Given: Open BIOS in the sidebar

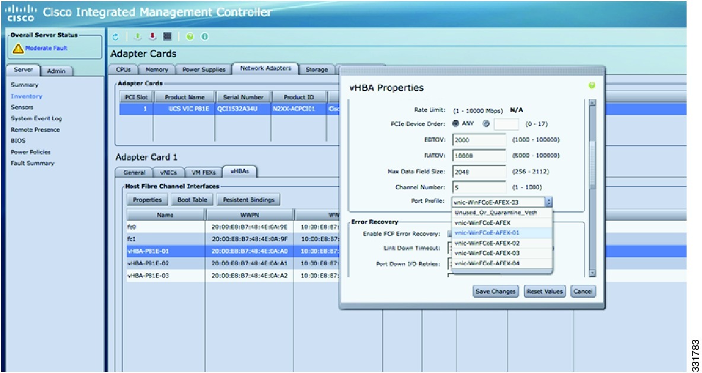Looking at the screenshot, I should (17, 141).
